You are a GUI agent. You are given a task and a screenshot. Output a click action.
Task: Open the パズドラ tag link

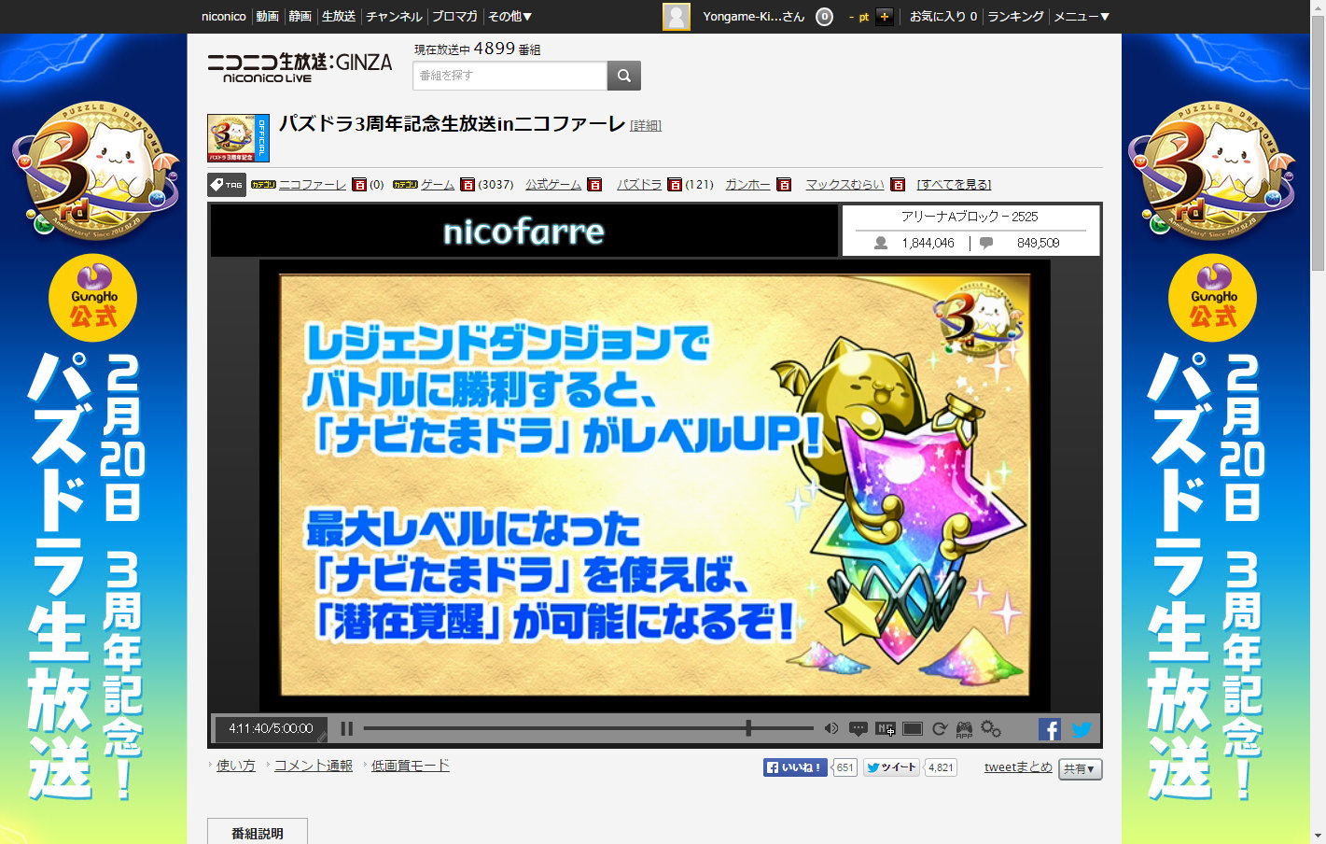coord(639,185)
